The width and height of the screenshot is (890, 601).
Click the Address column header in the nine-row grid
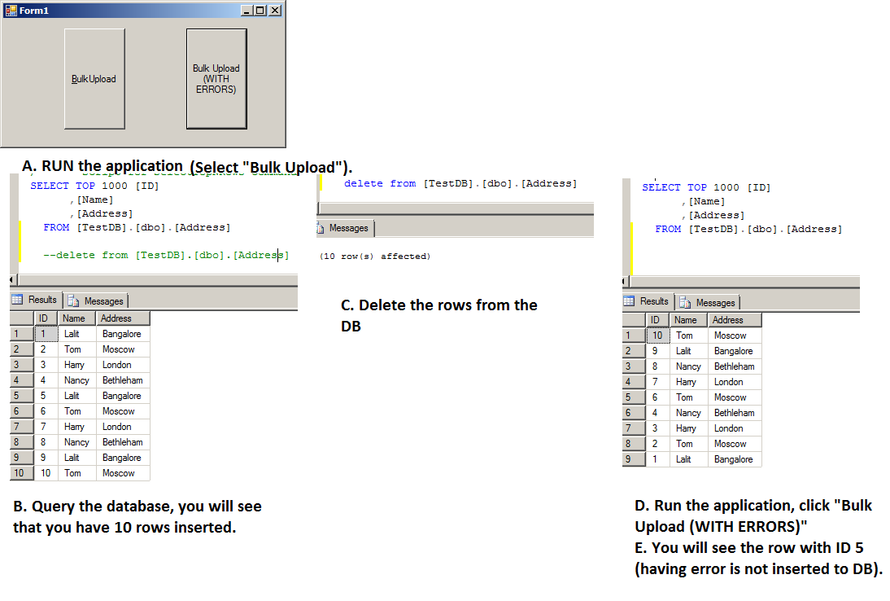click(735, 320)
